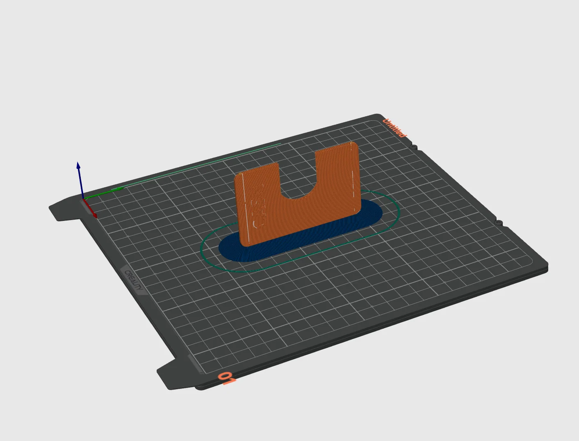579x441 pixels.
Task: Click the "Untitled" plate name label
Action: click(394, 128)
